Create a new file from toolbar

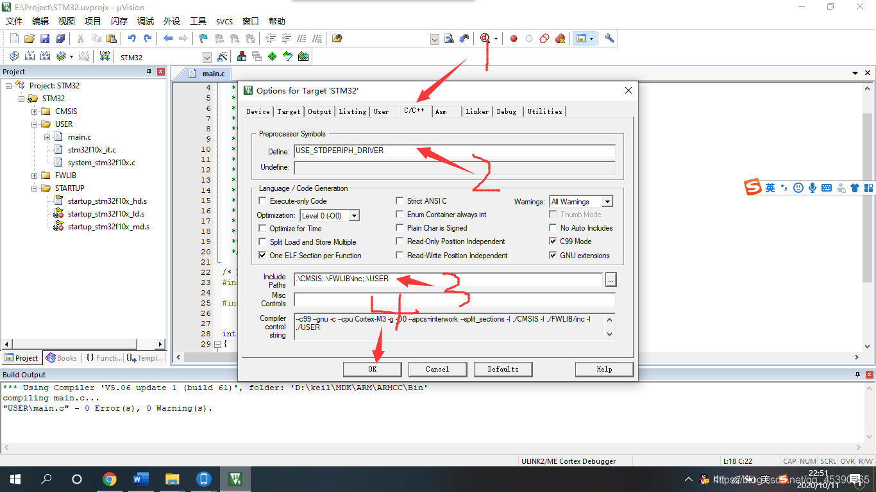point(14,38)
